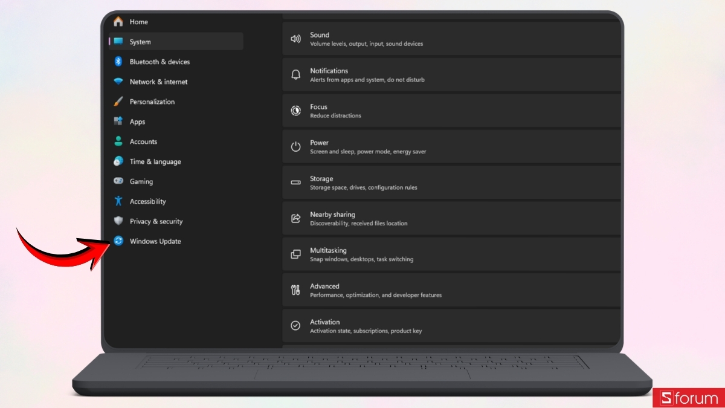This screenshot has height=408, width=725.
Task: Click the Advanced tools icon
Action: tap(295, 290)
